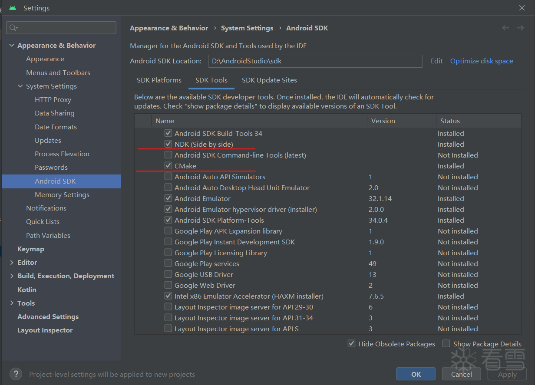Open the SDK Update Sites tab
535x385 pixels.
point(269,80)
